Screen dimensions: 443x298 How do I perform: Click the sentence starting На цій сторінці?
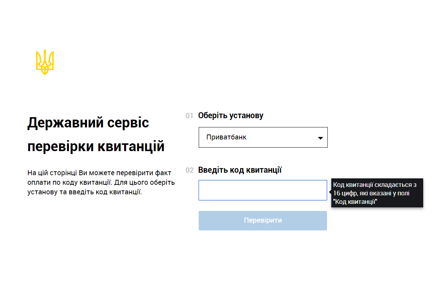[x=99, y=173]
